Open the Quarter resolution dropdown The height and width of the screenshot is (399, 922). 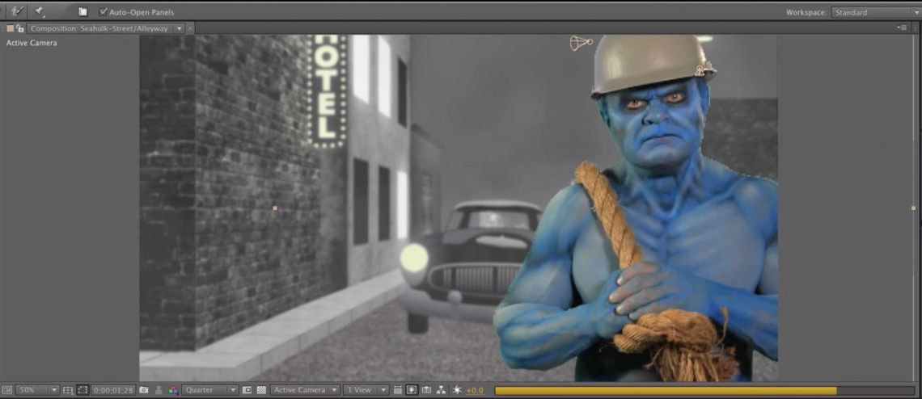(210, 389)
